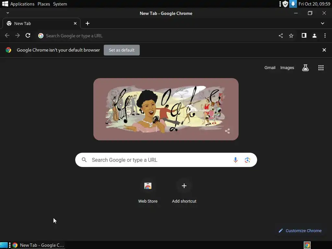Select New Tab - Google Chrome taskbar entry

[38, 245]
